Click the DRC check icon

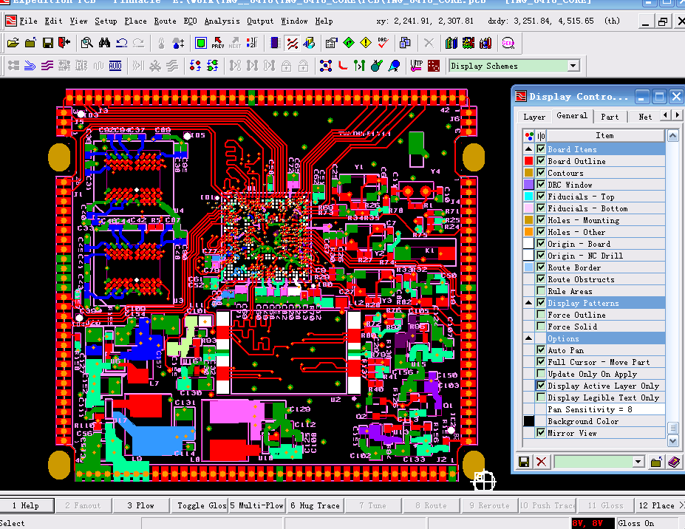[383, 44]
